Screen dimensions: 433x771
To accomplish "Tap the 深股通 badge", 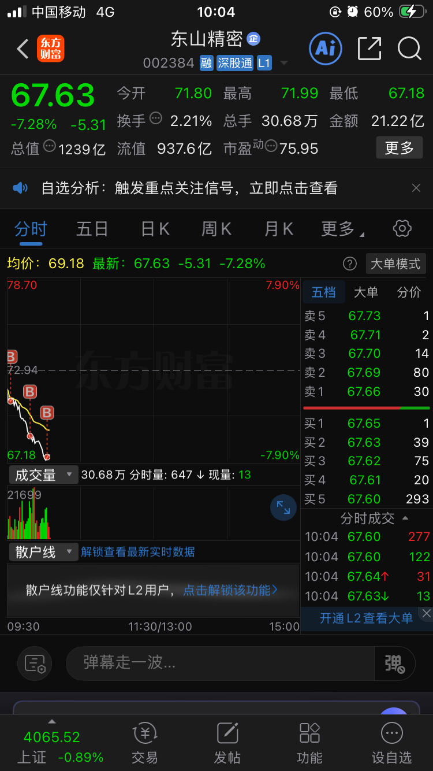I will click(235, 63).
